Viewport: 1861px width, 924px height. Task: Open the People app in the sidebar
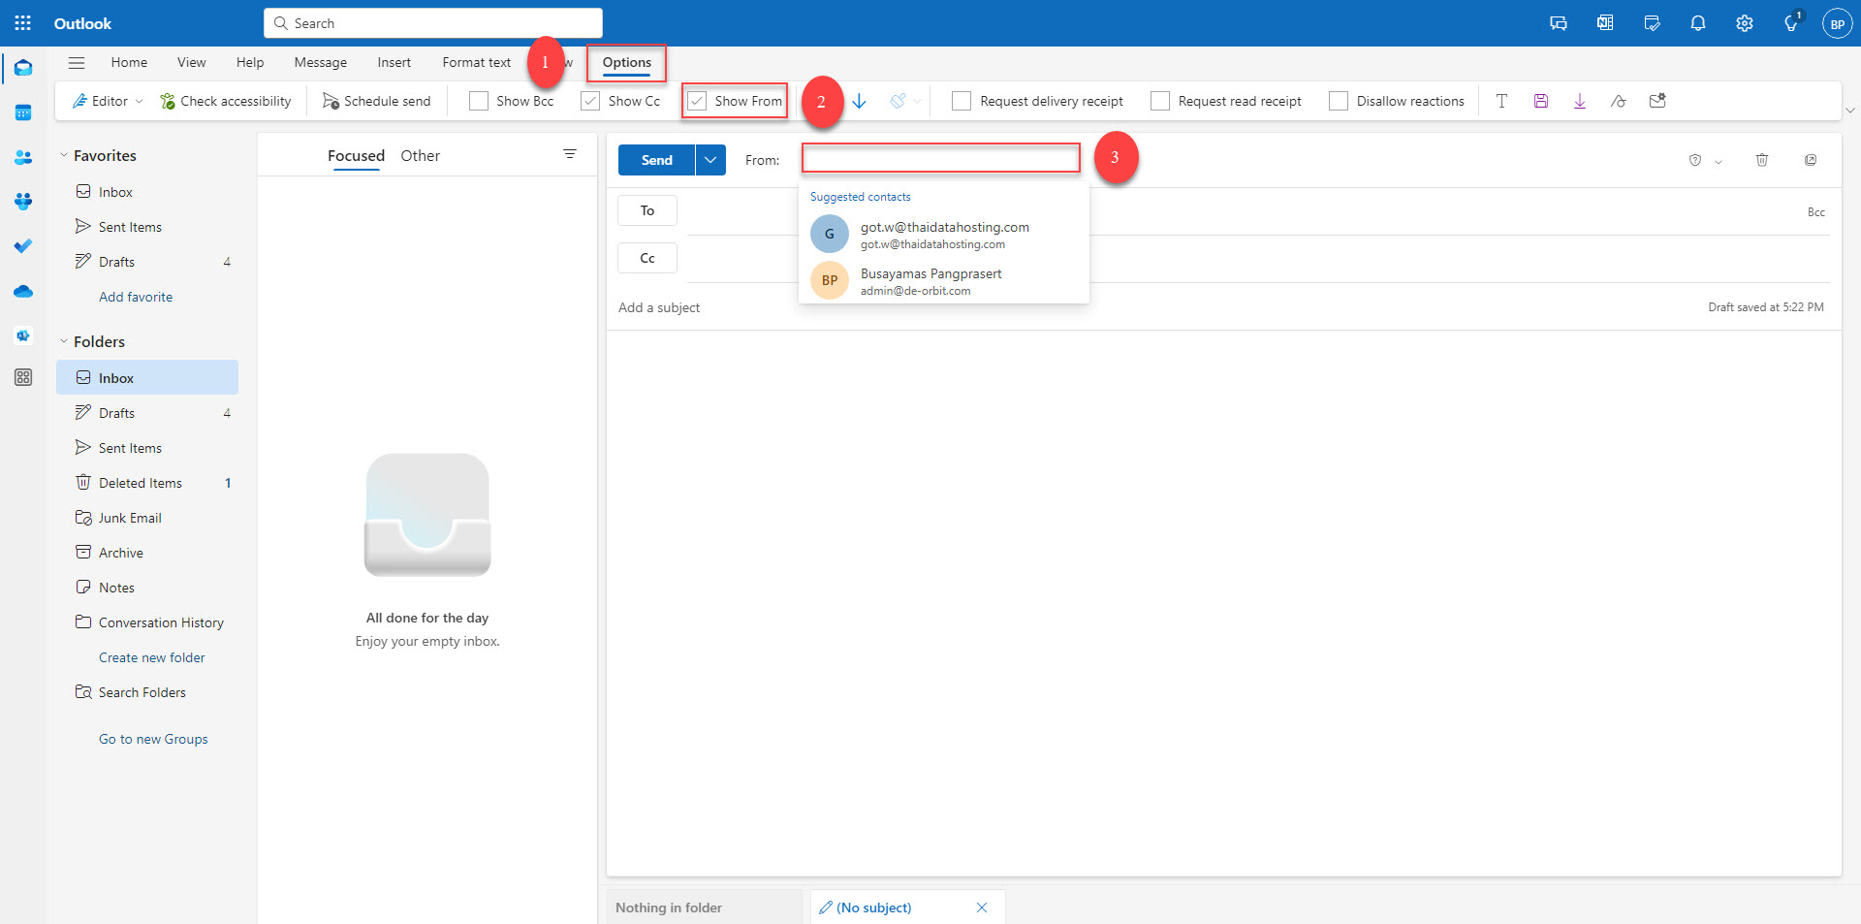click(22, 157)
